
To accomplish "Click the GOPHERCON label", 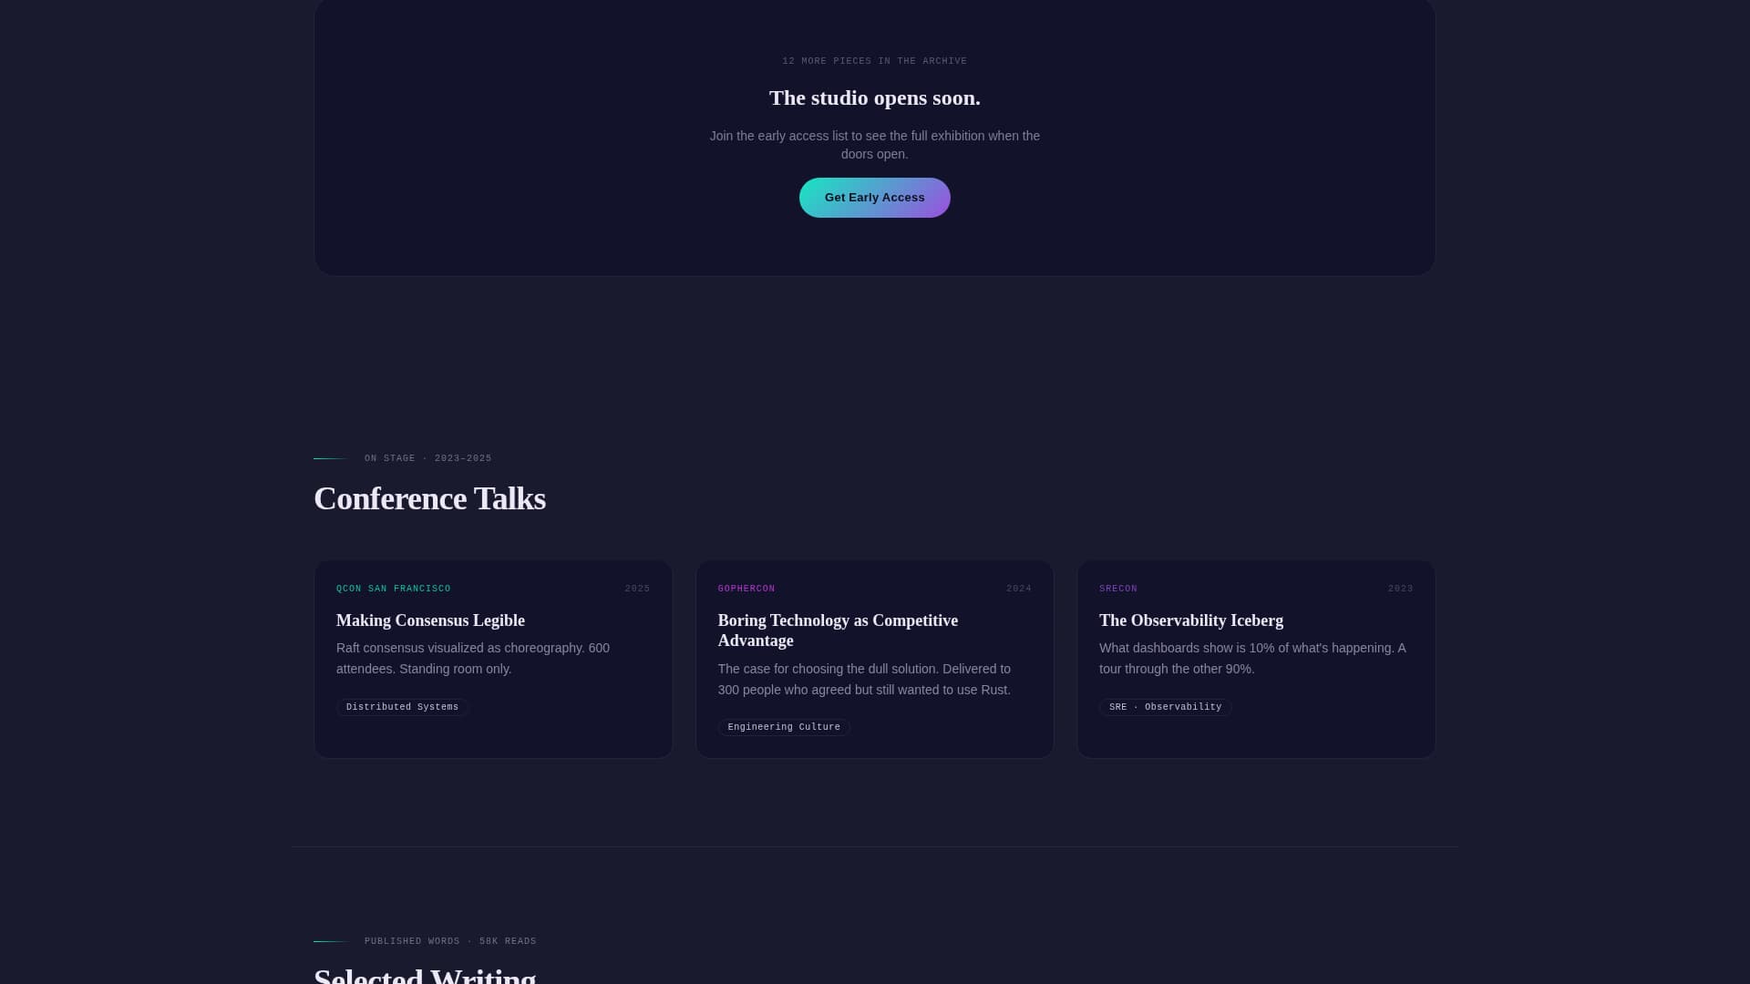I will (746, 589).
